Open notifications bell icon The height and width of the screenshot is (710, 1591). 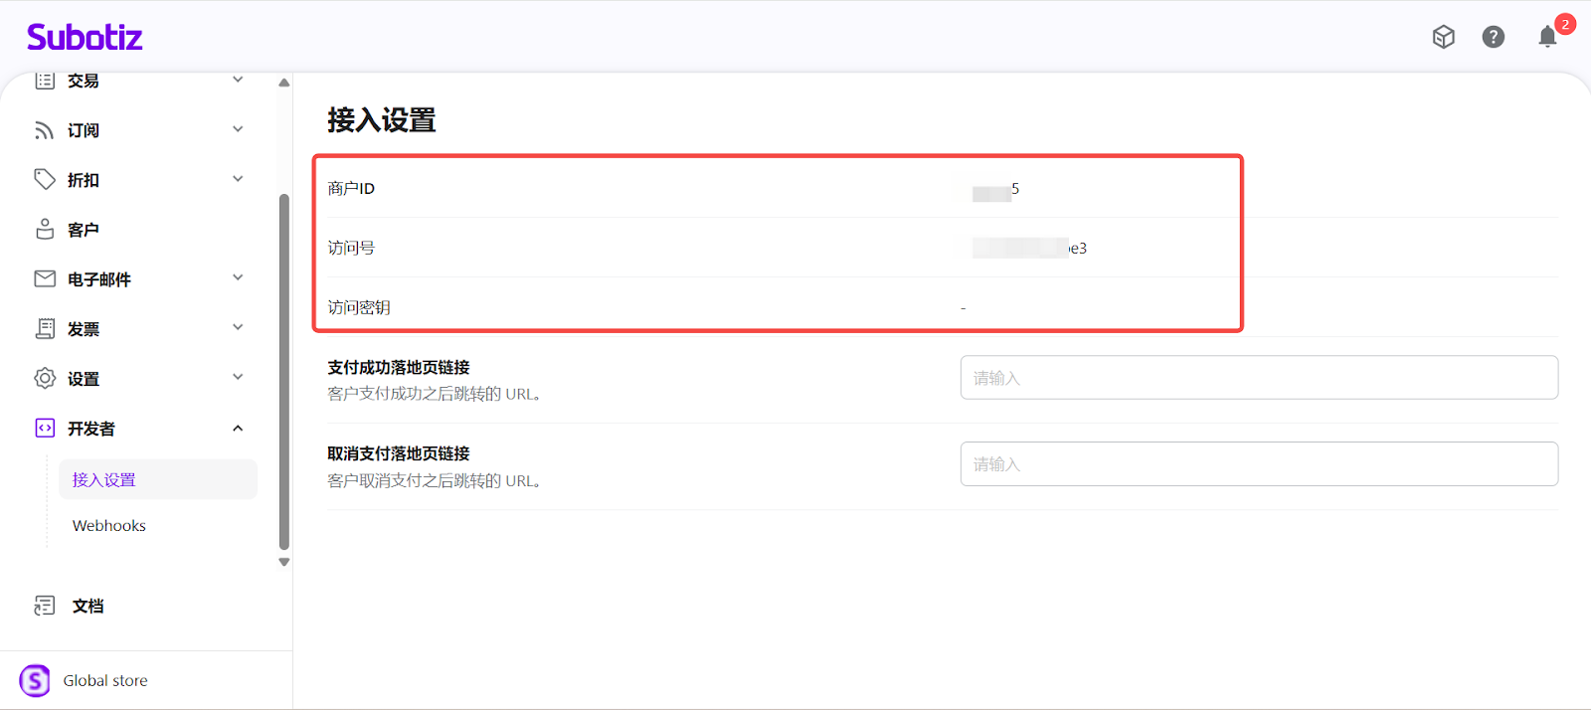click(1547, 38)
